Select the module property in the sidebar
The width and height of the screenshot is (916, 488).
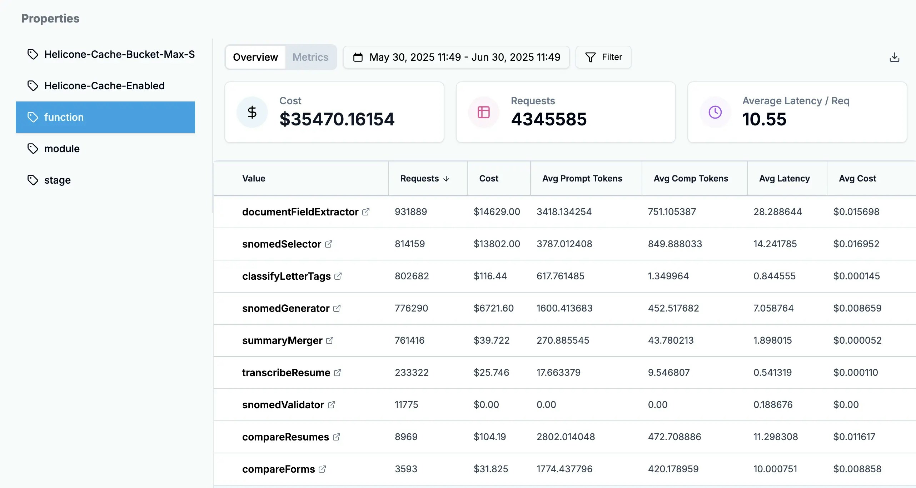(61, 149)
